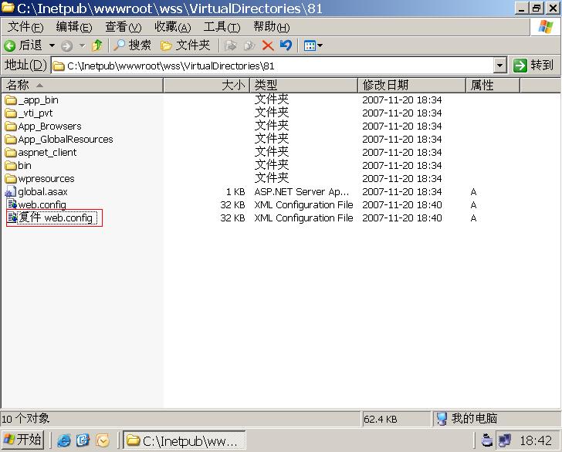The image size is (562, 452).
Task: Sort files by Name (名称) column header
Action: point(77,85)
